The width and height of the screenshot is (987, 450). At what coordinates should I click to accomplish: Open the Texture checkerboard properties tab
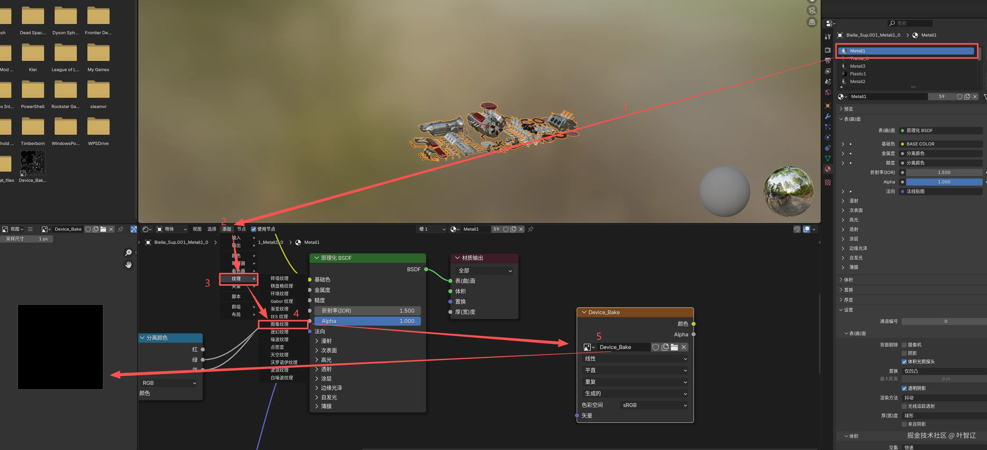point(828,182)
